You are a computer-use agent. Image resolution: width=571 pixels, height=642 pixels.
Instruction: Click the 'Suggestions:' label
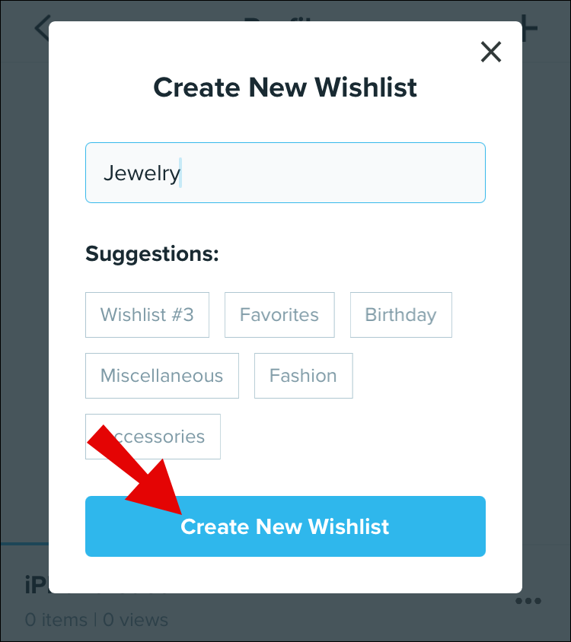click(152, 253)
